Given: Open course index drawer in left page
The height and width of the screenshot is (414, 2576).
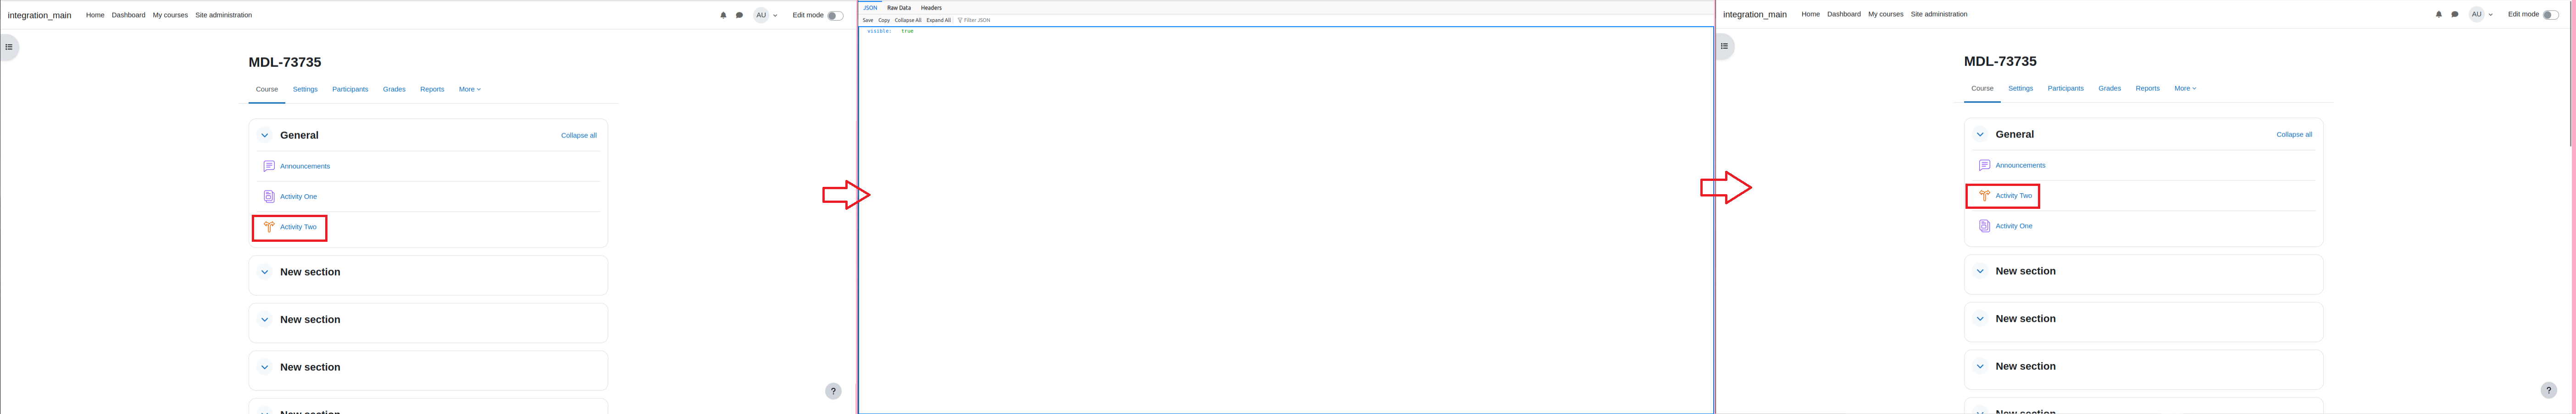Looking at the screenshot, I should click(x=9, y=47).
